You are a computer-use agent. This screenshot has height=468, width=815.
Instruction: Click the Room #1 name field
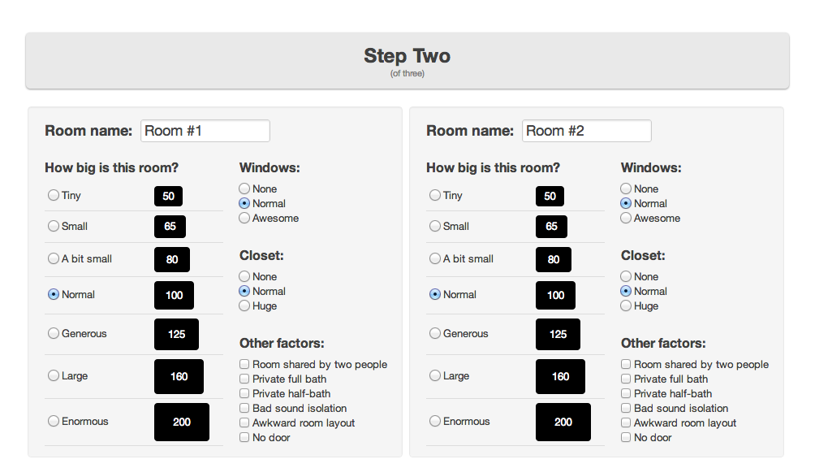(x=205, y=131)
